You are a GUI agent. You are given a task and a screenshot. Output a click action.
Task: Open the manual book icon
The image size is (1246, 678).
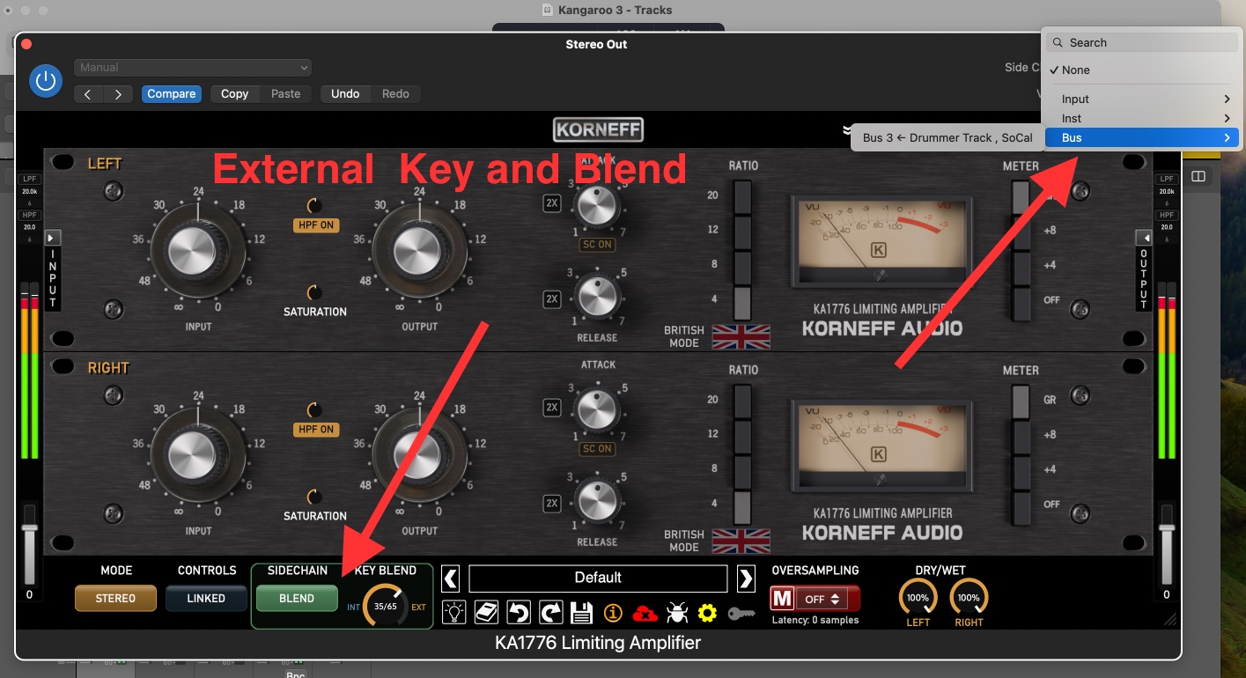487,612
